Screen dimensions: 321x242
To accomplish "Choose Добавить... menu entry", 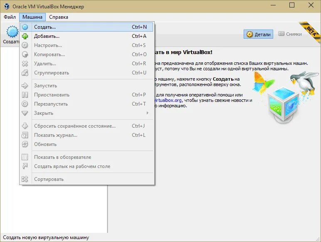I will 87,36.
